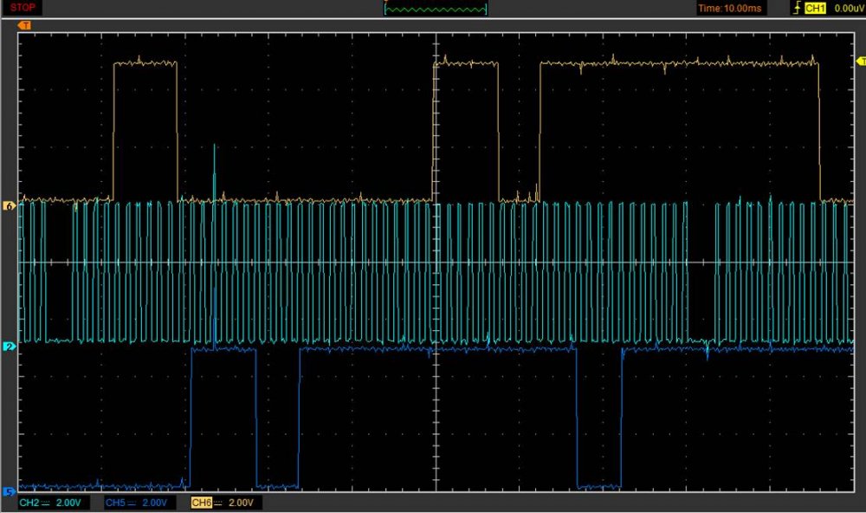Click the DC coupling icon beside CH5
The image size is (866, 513).
[131, 503]
